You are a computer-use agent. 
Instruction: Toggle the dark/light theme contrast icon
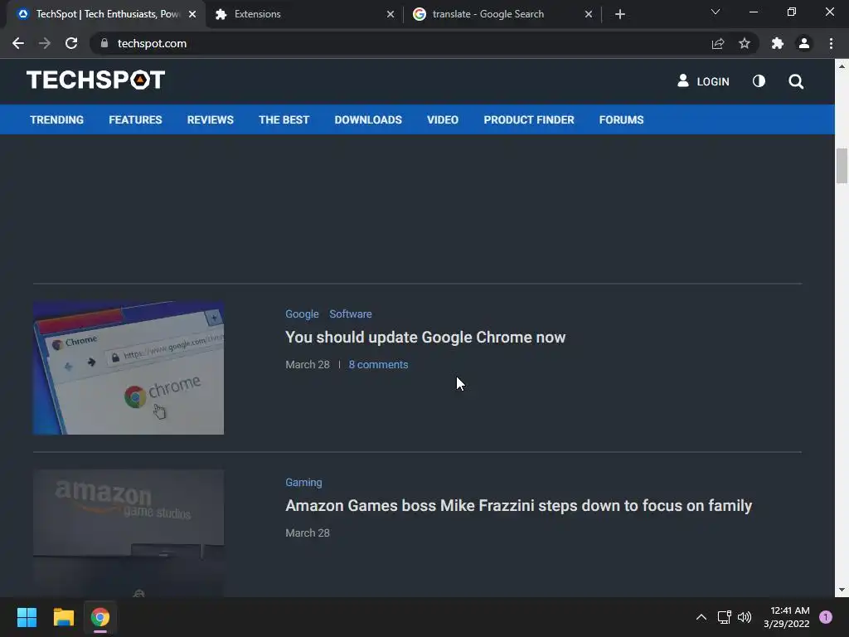click(x=759, y=81)
